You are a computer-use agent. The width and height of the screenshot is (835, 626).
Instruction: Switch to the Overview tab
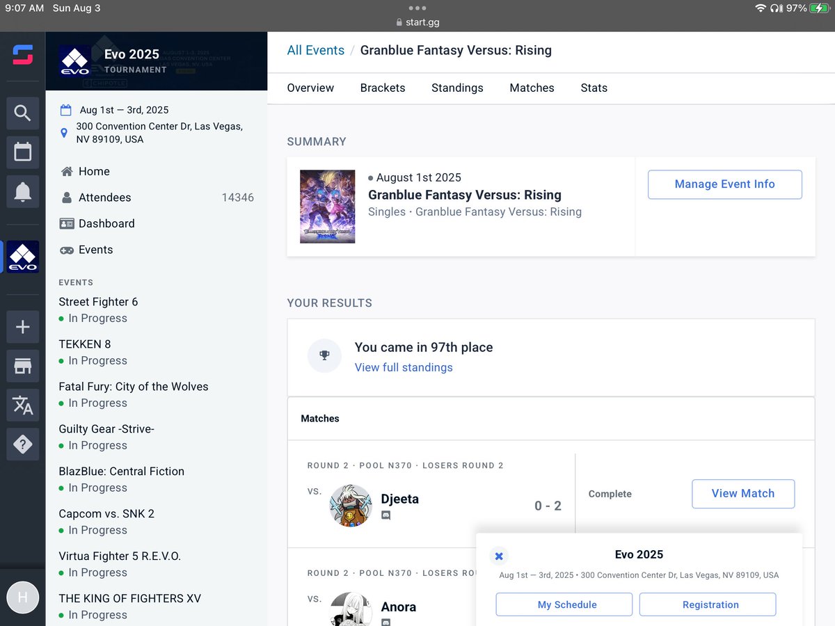pos(310,88)
